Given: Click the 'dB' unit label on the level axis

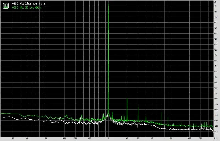Looking at the screenshot, I should click(215, 2).
